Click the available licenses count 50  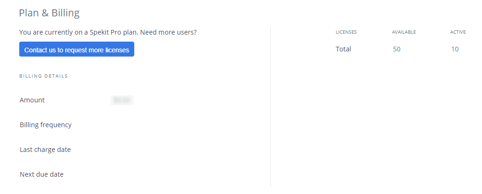pos(397,49)
